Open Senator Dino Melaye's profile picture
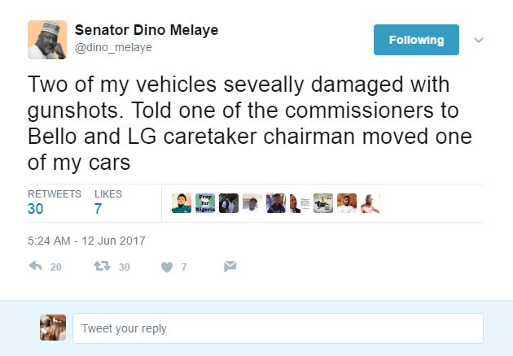The height and width of the screenshot is (356, 513). click(x=47, y=40)
